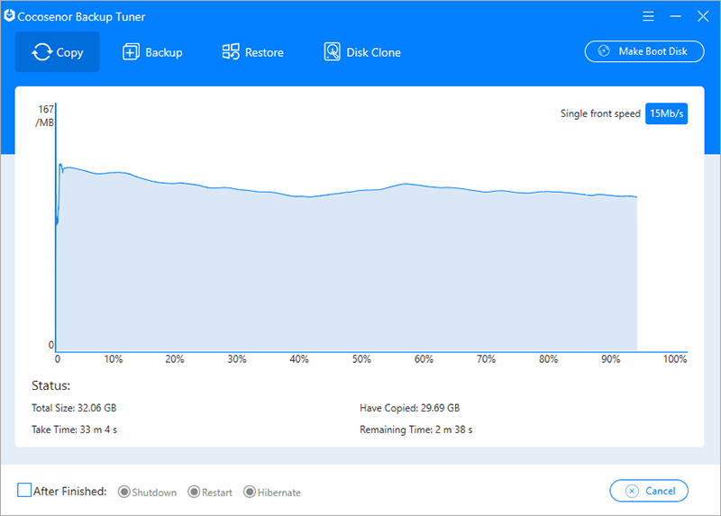Click the Copy sync arrows icon
This screenshot has height=516, width=721.
tap(41, 52)
